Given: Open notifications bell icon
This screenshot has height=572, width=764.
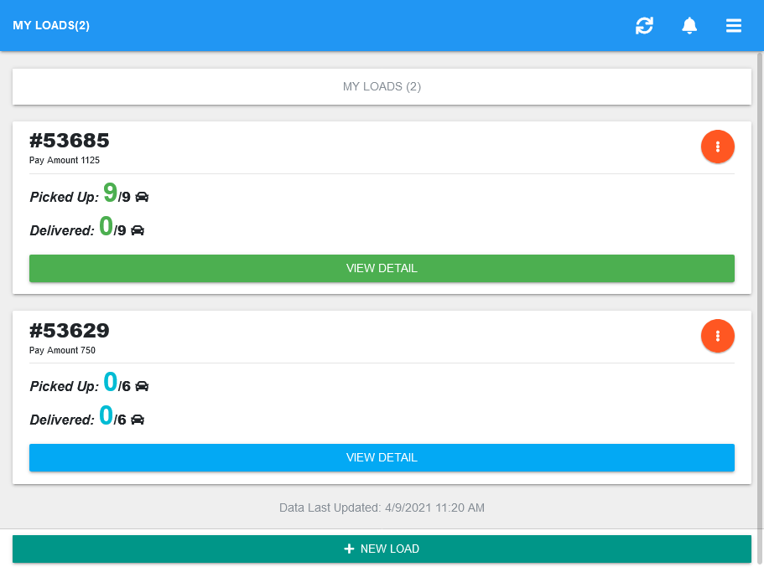Looking at the screenshot, I should 689,25.
